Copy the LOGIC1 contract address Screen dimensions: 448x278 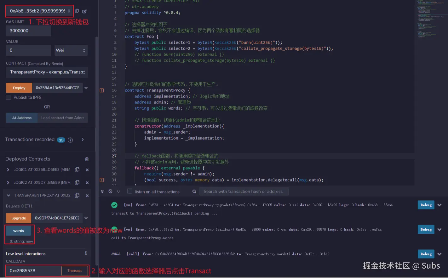[x=77, y=170]
